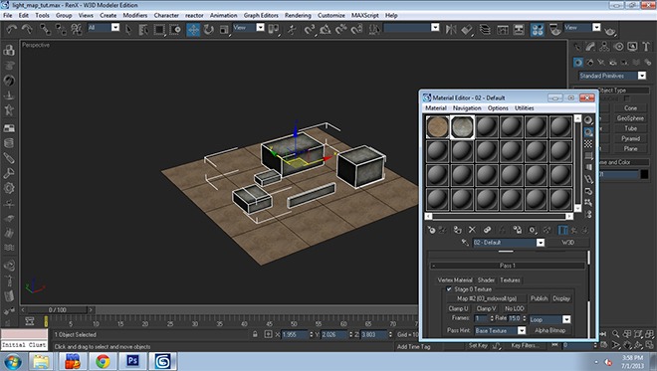Click the Undo arrow in main toolbar
Viewport: 657px width, 371px height.
point(12,29)
